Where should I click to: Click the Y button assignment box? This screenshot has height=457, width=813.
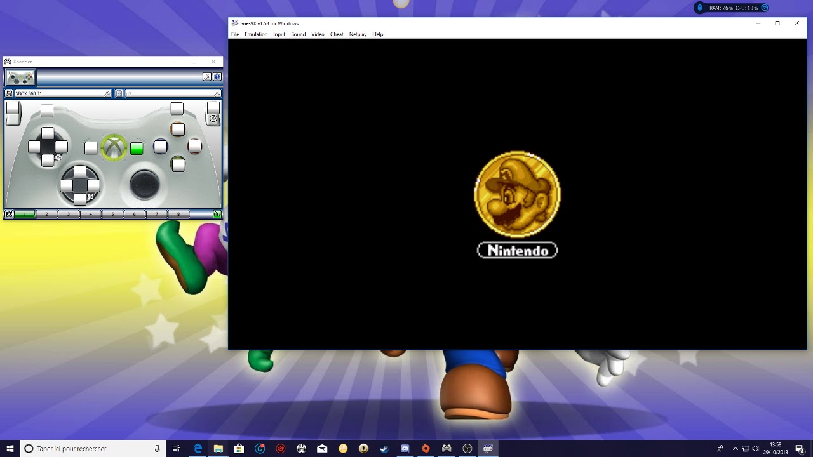178,129
